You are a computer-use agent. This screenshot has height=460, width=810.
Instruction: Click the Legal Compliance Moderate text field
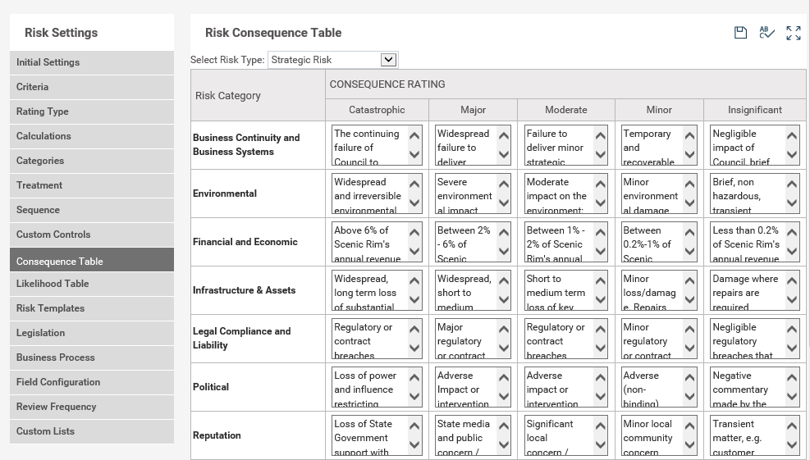[558, 339]
